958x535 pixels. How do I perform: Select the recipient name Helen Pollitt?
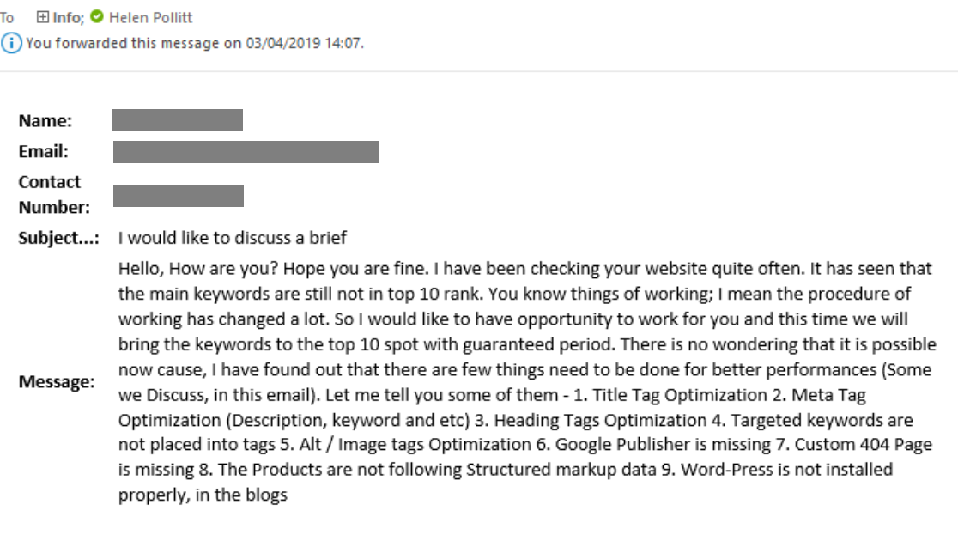pyautogui.click(x=151, y=15)
